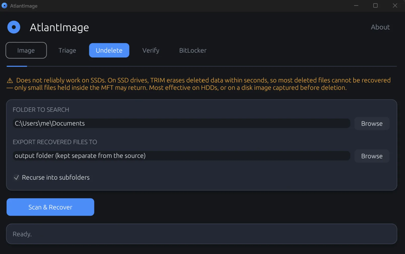Select the Undelete tab
The width and height of the screenshot is (405, 254).
pyautogui.click(x=109, y=50)
